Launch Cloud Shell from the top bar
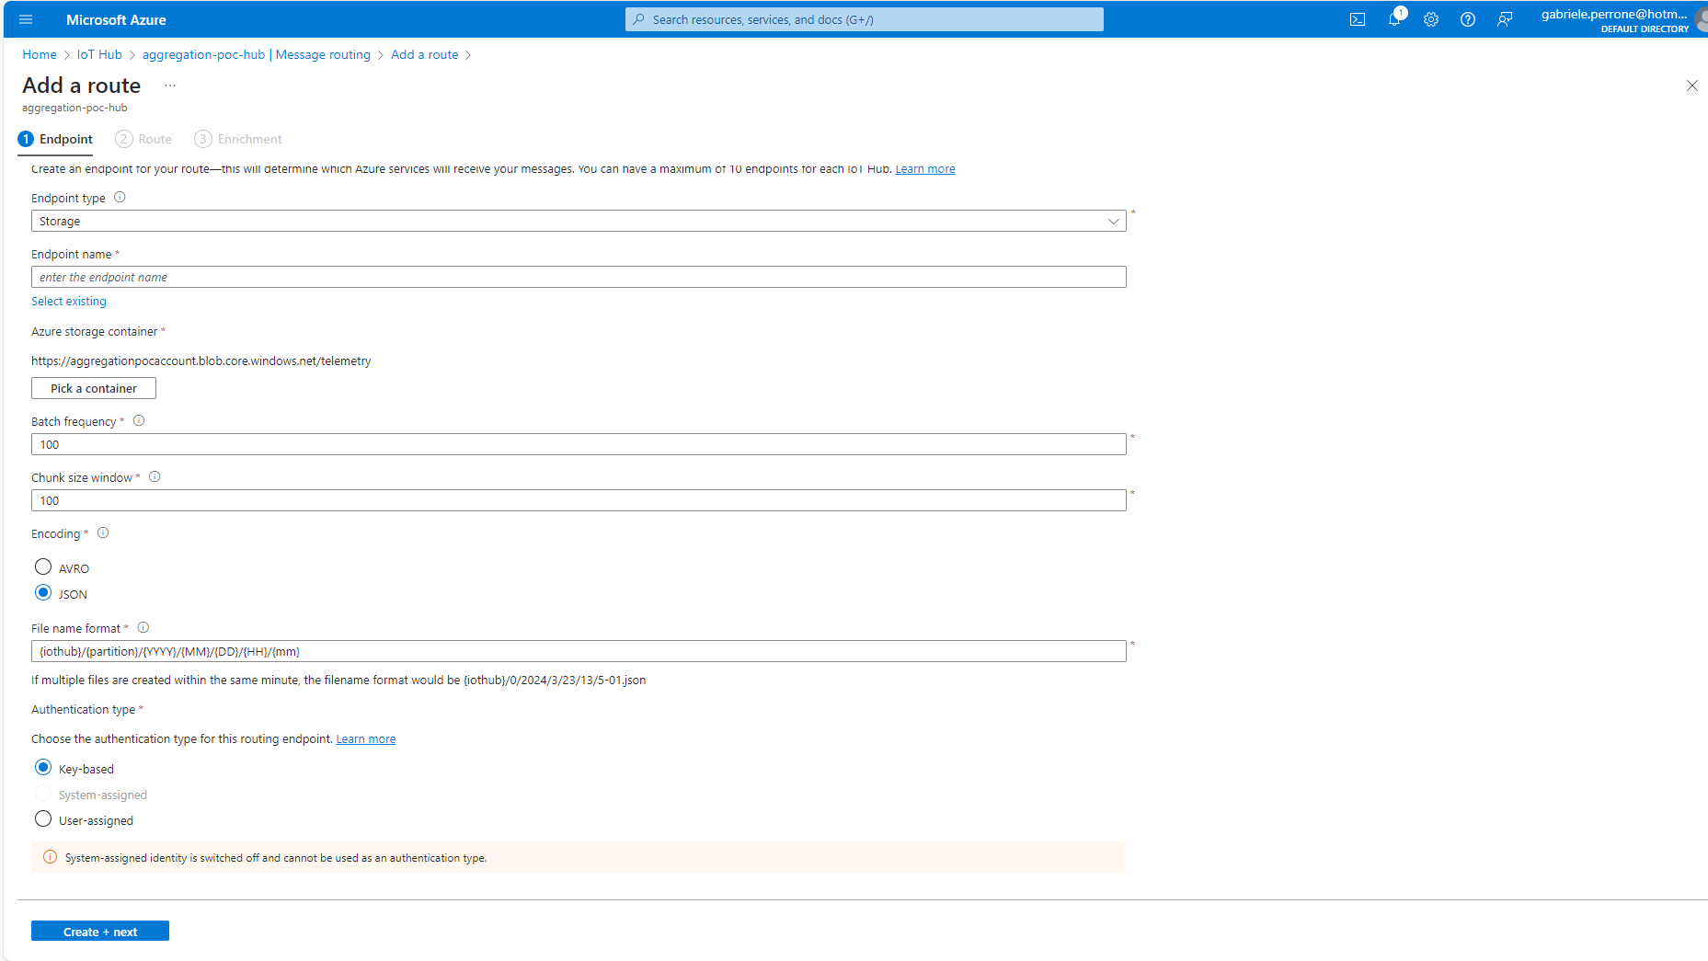Viewport: 1708px width, 961px height. pyautogui.click(x=1358, y=19)
